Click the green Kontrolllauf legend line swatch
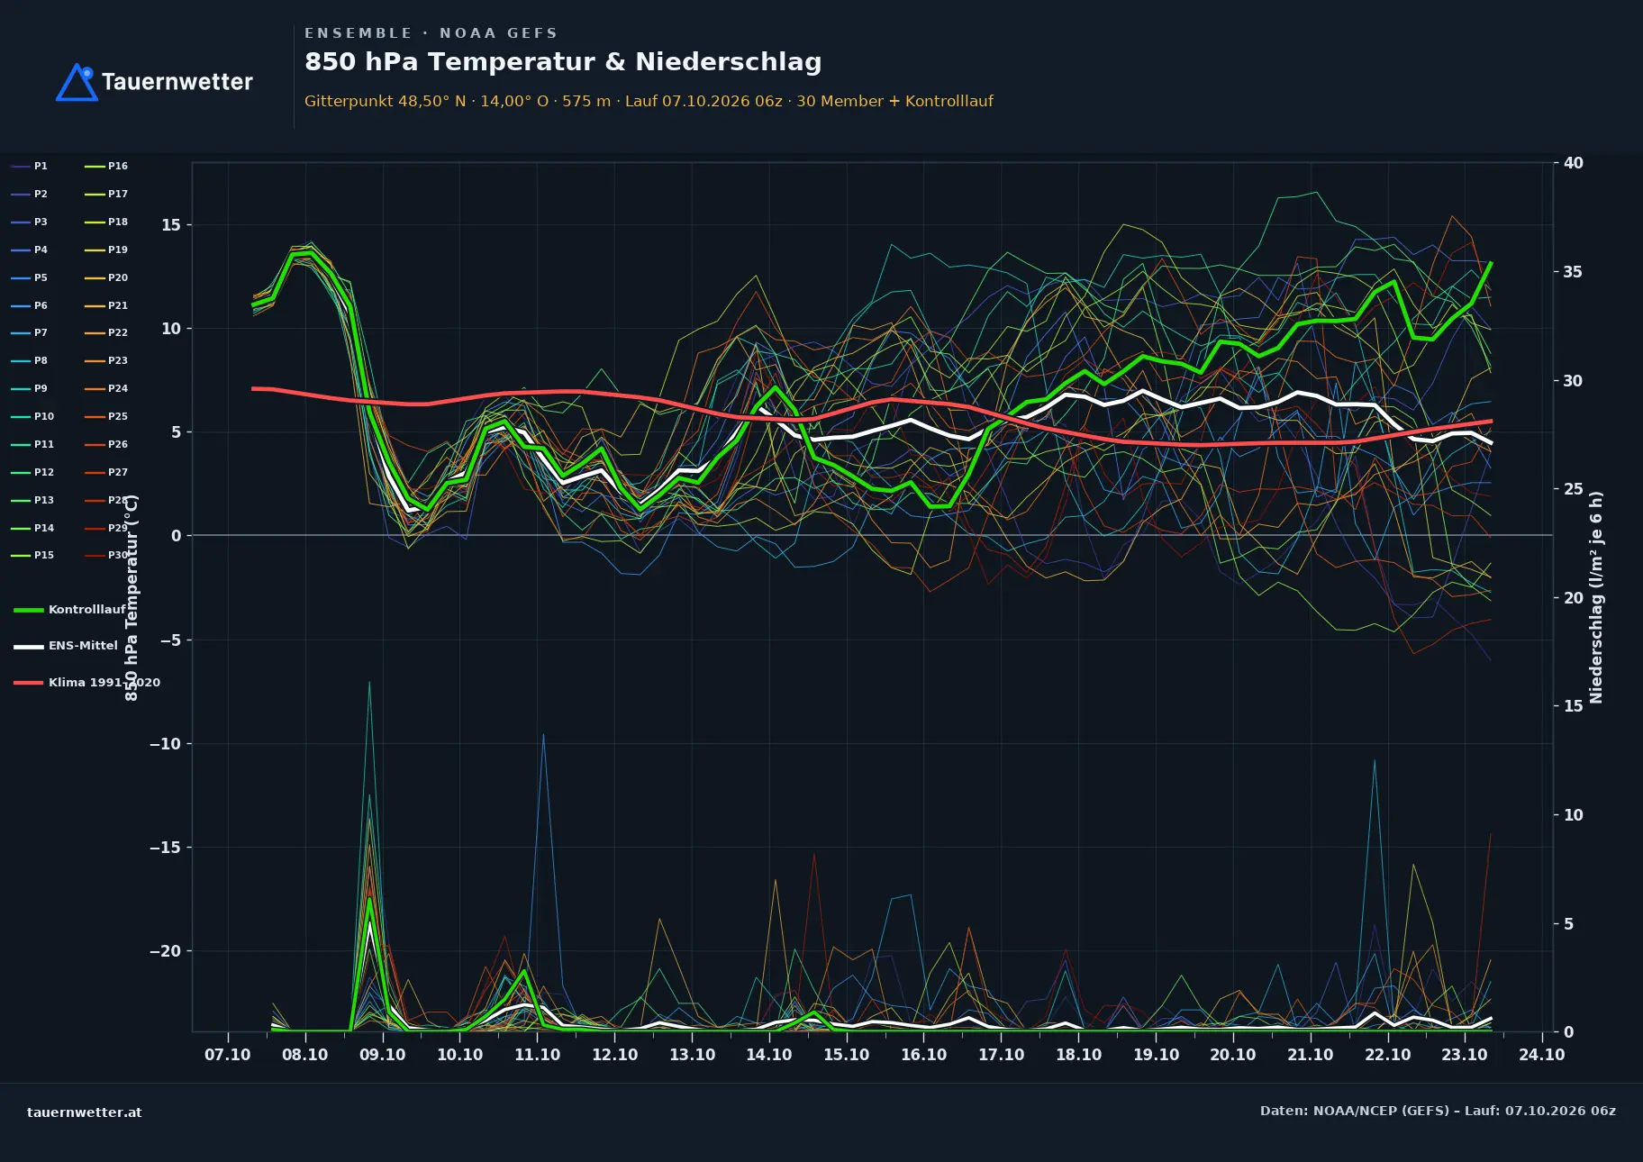The image size is (1643, 1162). click(29, 610)
